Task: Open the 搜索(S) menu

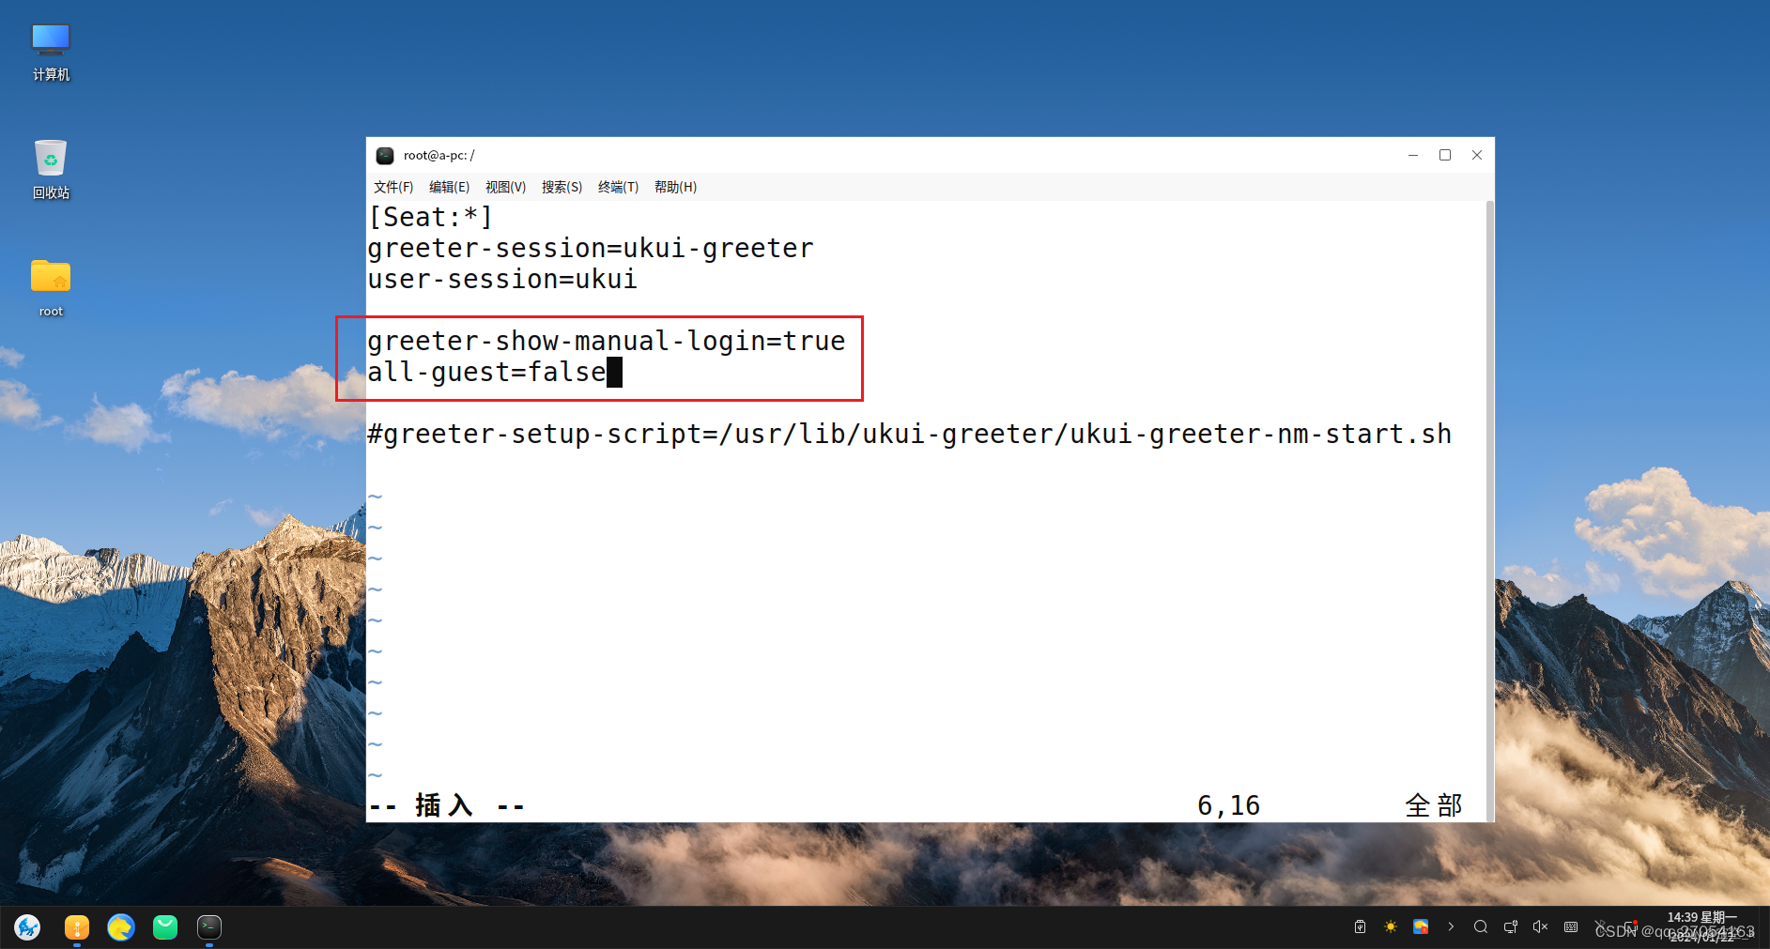Action: pos(562,187)
